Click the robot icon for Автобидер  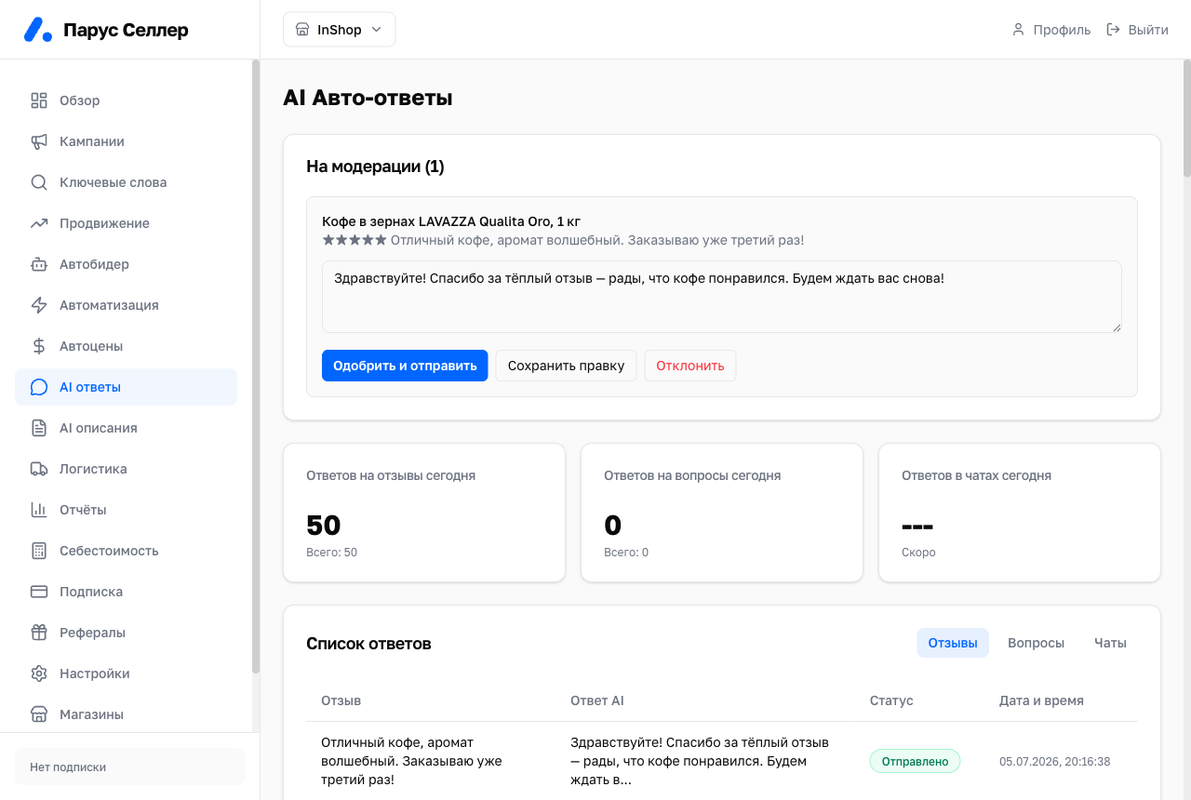click(x=39, y=264)
